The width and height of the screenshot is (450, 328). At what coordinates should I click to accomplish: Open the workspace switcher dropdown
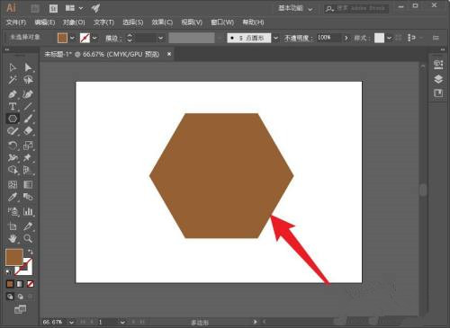pyautogui.click(x=295, y=8)
